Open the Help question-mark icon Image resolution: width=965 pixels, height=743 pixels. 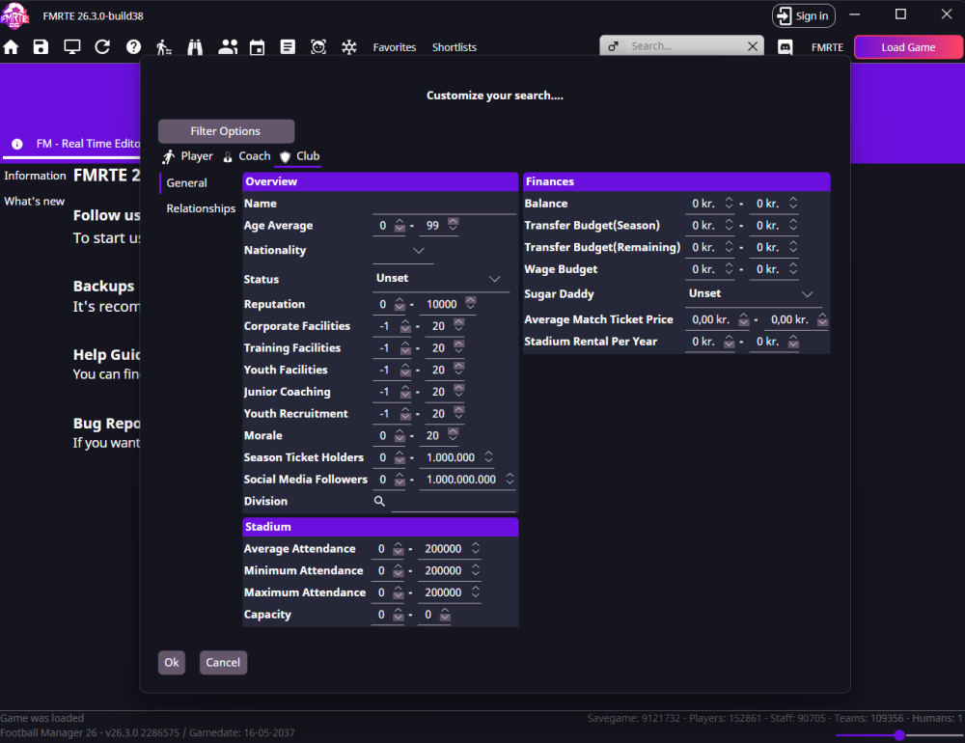(133, 47)
